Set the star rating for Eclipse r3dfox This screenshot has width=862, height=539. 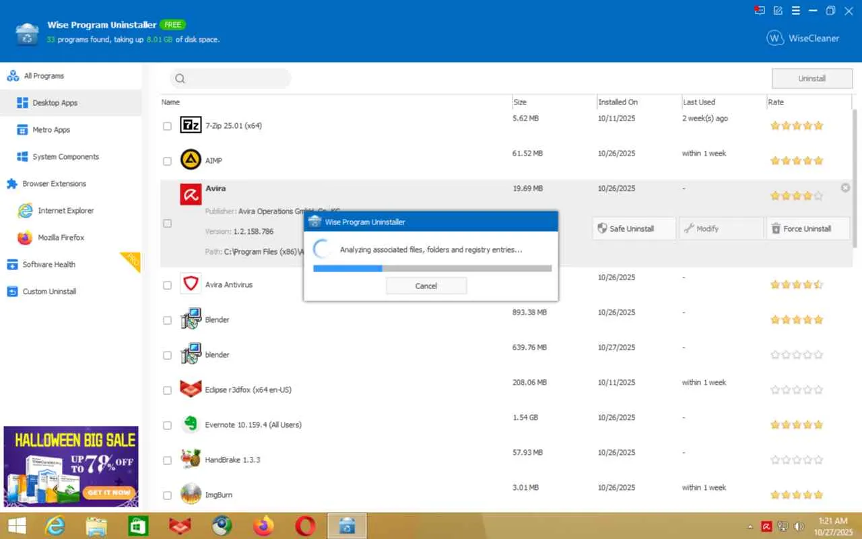tap(797, 389)
